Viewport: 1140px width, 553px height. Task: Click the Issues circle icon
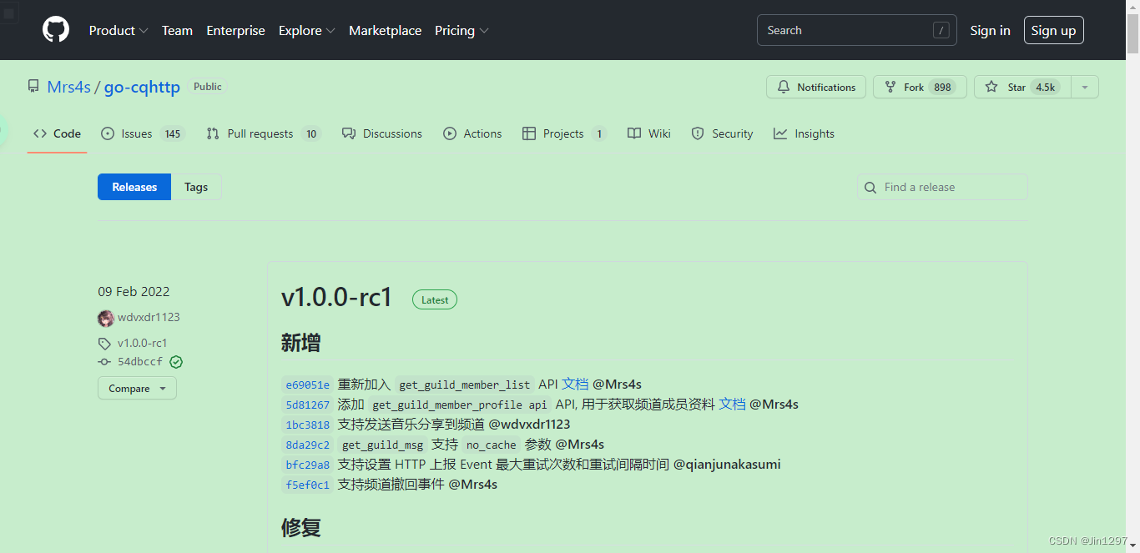[107, 133]
